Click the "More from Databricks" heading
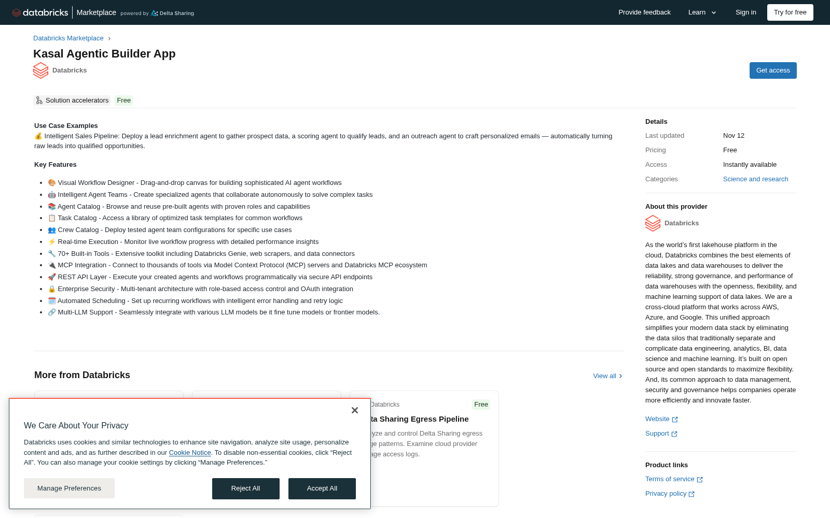Image resolution: width=830 pixels, height=518 pixels. (x=82, y=375)
